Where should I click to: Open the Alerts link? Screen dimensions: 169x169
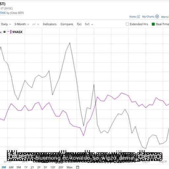[x=165, y=17]
